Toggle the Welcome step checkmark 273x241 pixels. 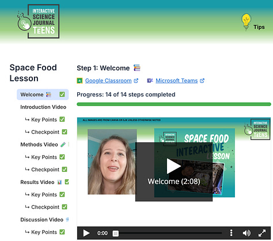[62, 95]
